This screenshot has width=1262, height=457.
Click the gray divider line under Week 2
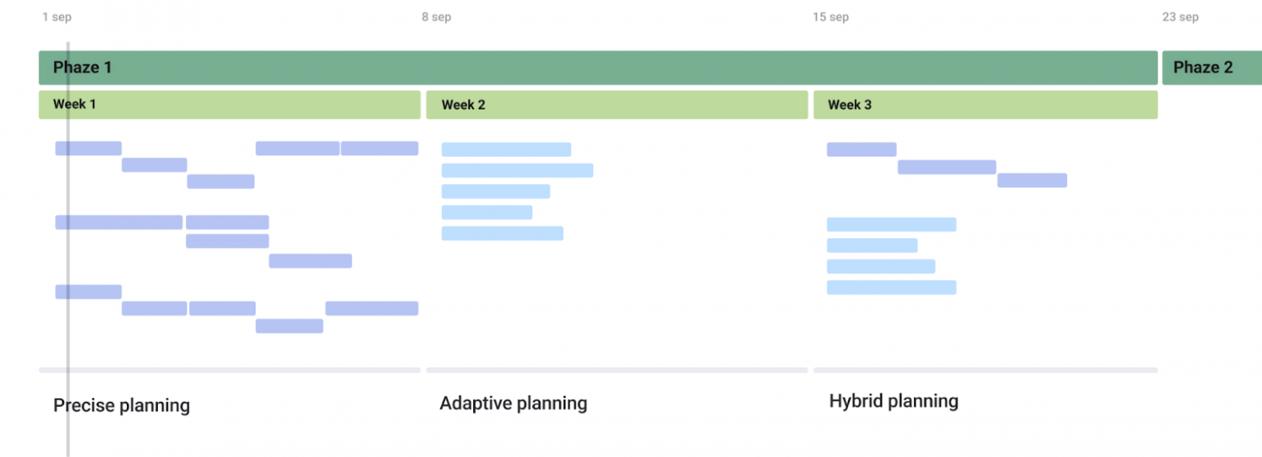coord(616,371)
